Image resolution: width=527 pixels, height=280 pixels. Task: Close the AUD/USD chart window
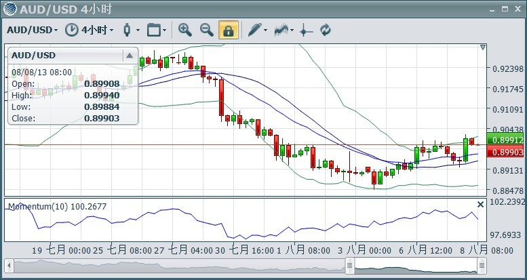(x=518, y=9)
